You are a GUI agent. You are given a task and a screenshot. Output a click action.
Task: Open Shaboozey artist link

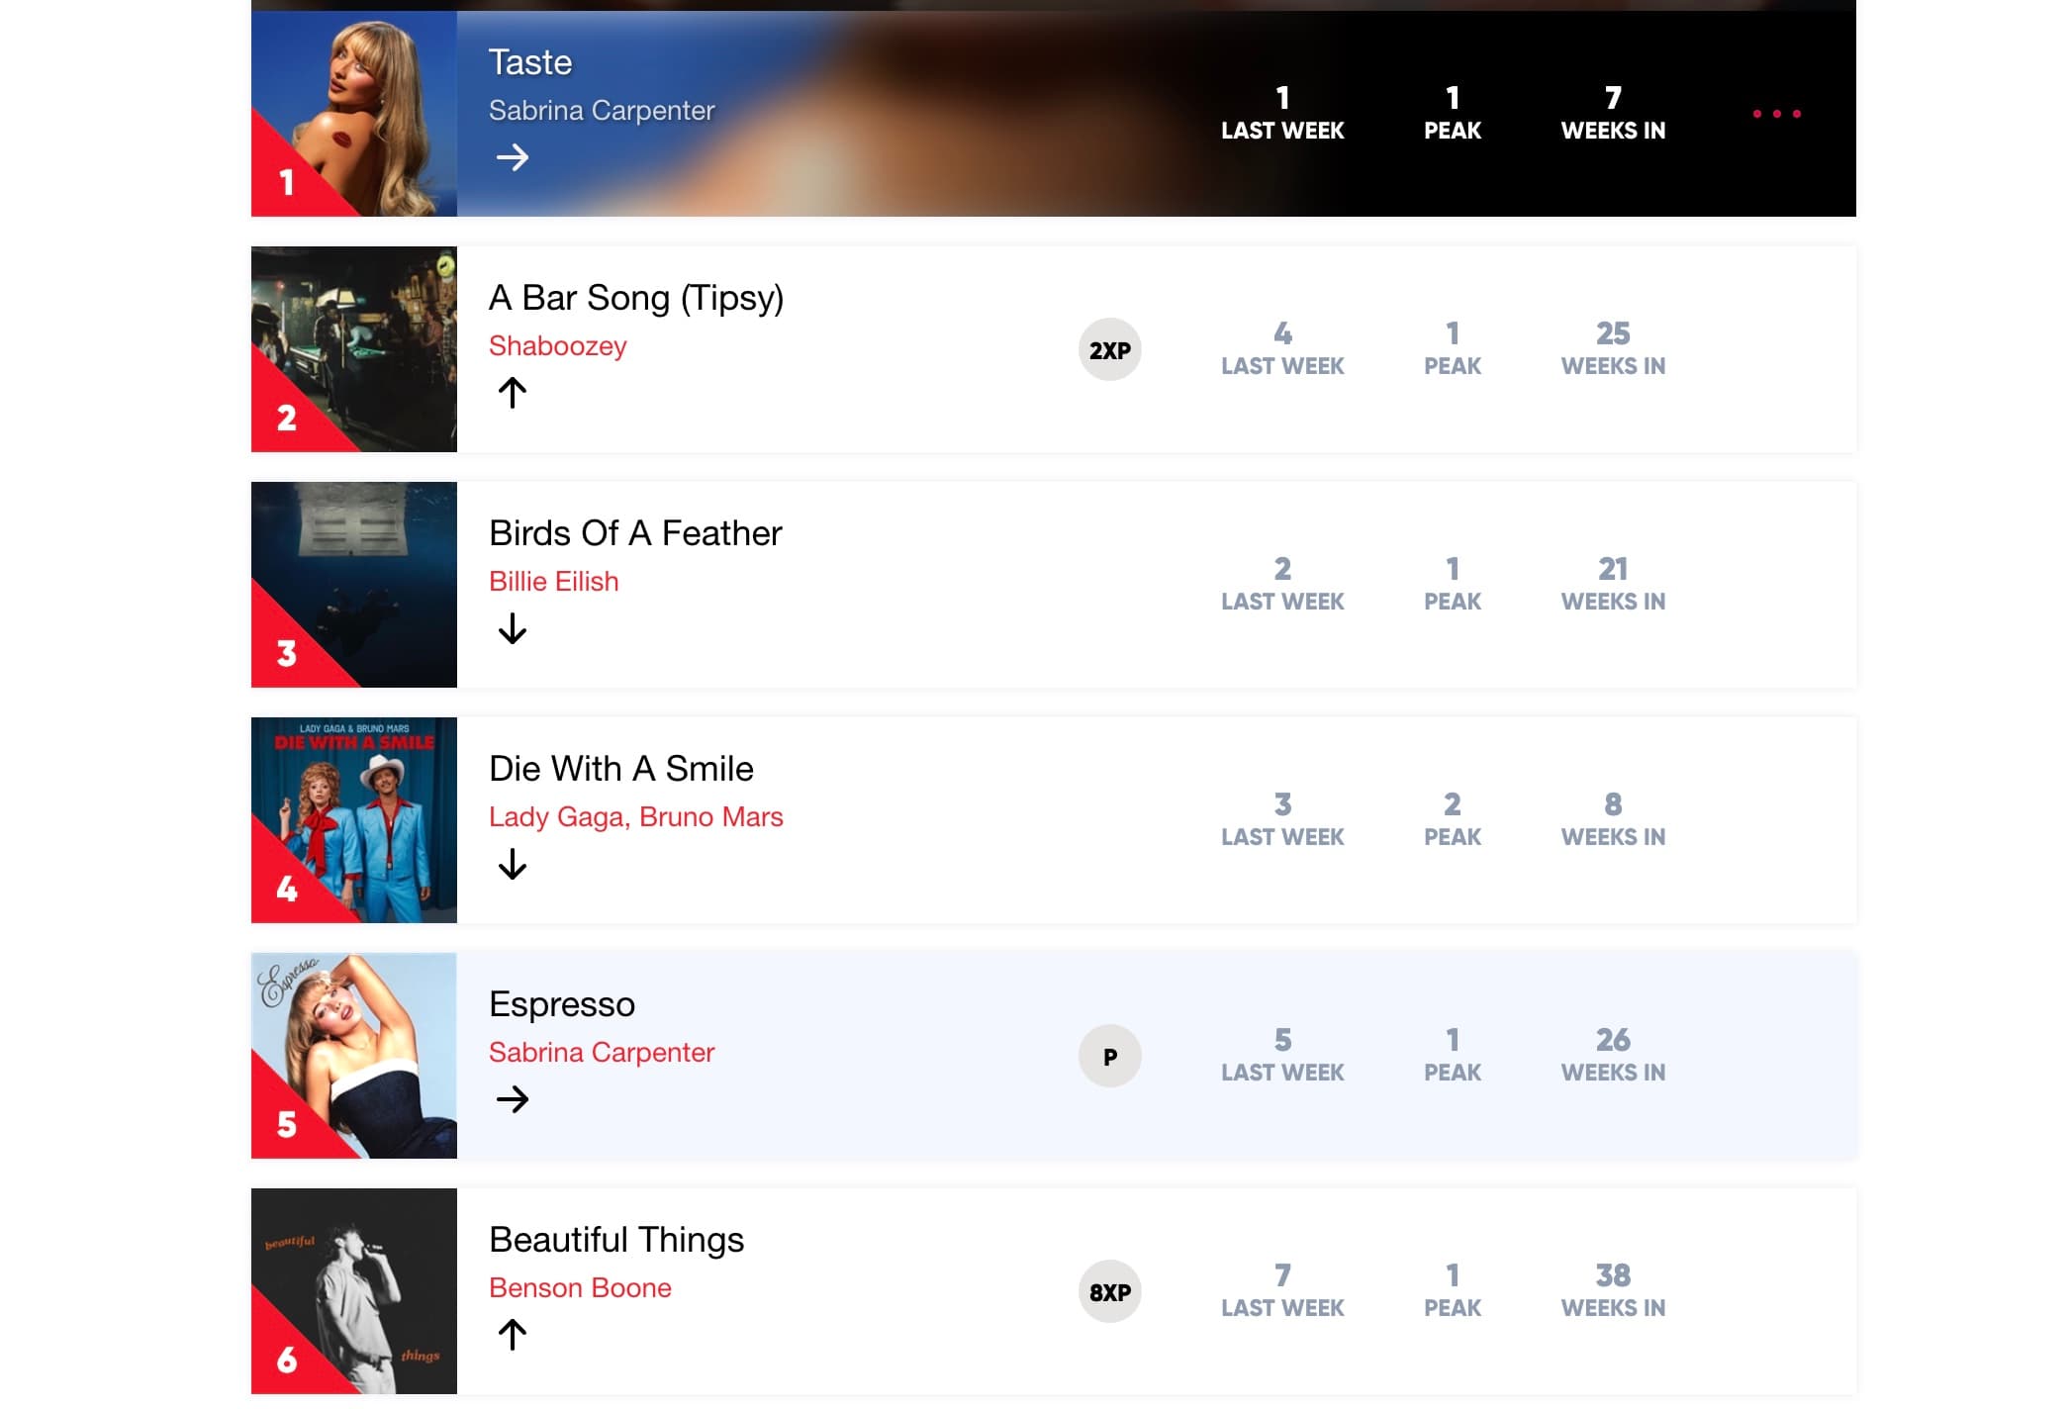point(557,346)
